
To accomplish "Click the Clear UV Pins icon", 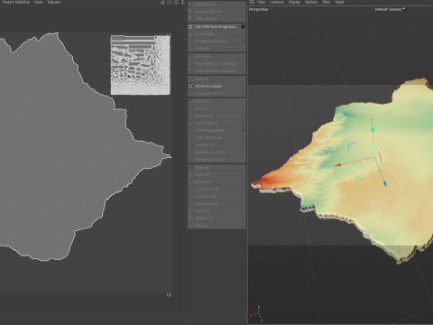I will 190,19.
